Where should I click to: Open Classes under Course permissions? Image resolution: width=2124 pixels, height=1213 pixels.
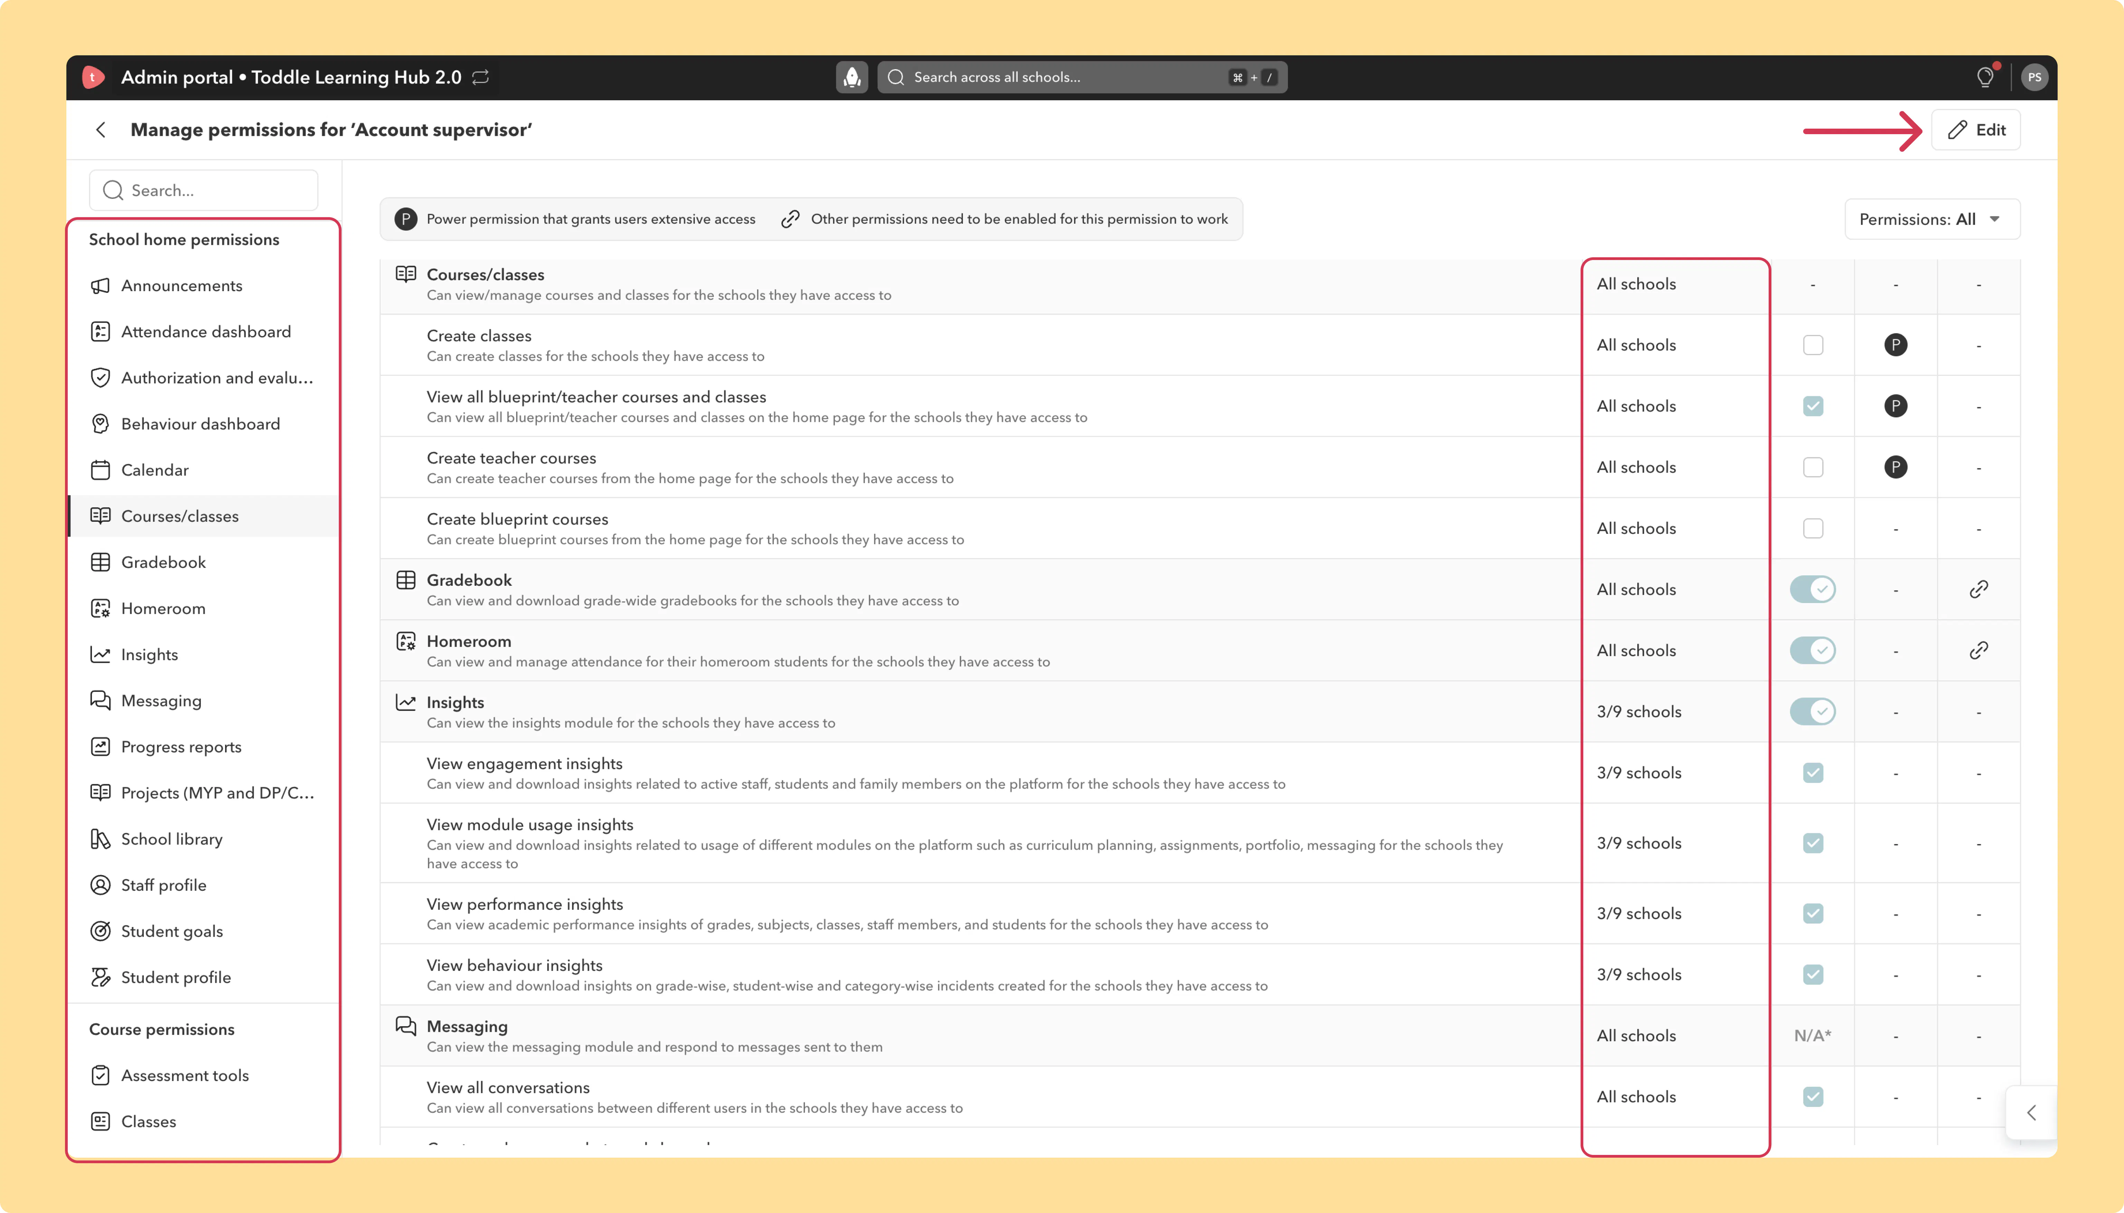coord(204,1122)
